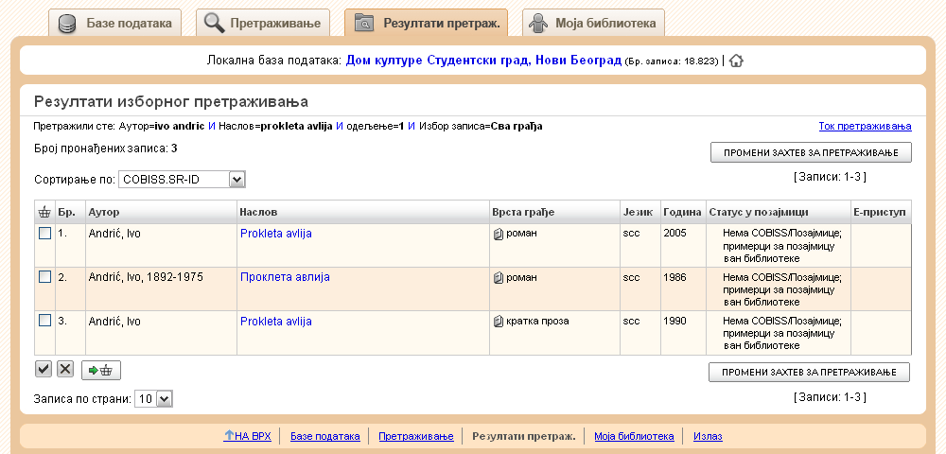The image size is (946, 454).
Task: Tick the checkbox for record 3
Action: pos(44,320)
